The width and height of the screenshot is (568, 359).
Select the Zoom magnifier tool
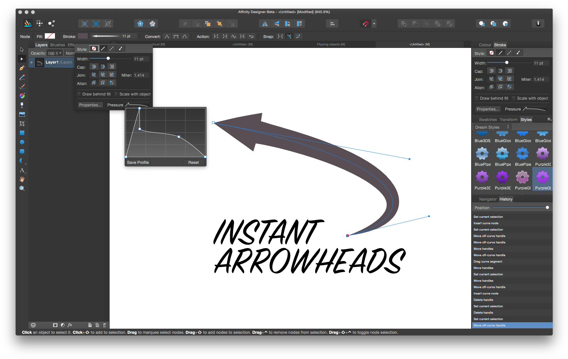(22, 188)
